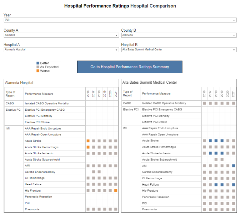Screen dimensions: 240x216
Task: Click Alta Bates Acute Stroke Subarachnoid 2018 mark
Action: (x=216, y=160)
